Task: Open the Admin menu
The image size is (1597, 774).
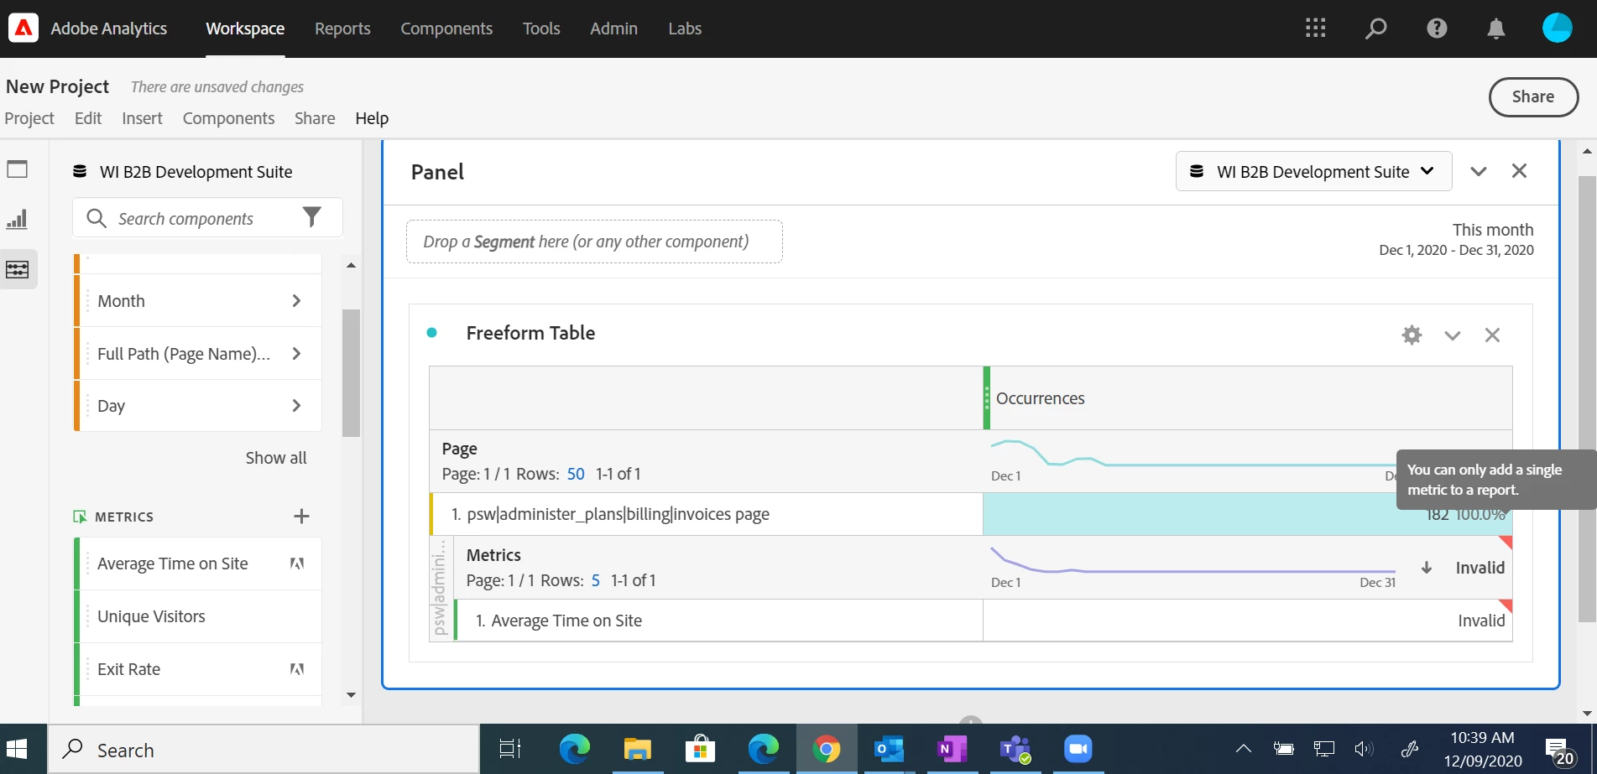Action: (x=613, y=29)
